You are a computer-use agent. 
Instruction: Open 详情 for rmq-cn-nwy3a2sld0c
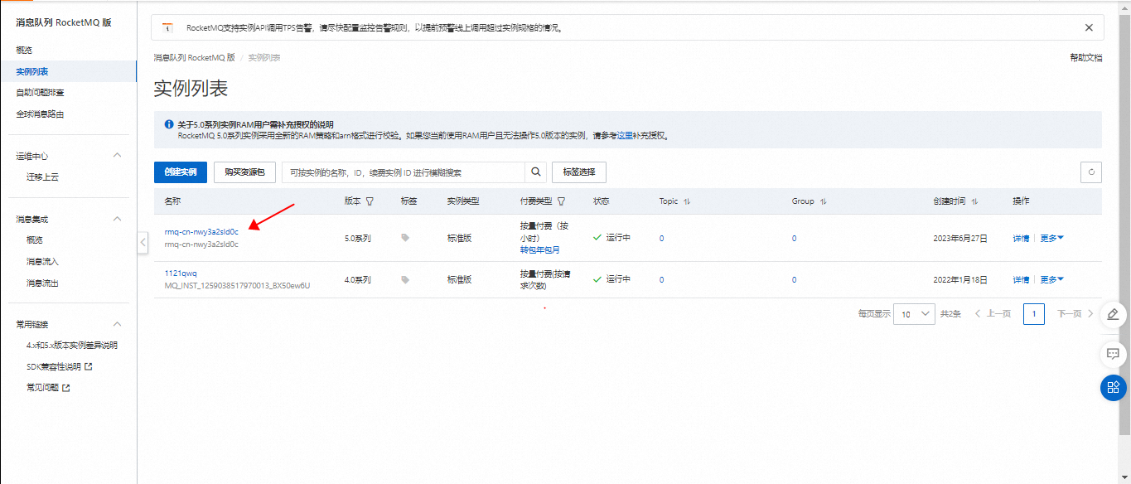1021,238
